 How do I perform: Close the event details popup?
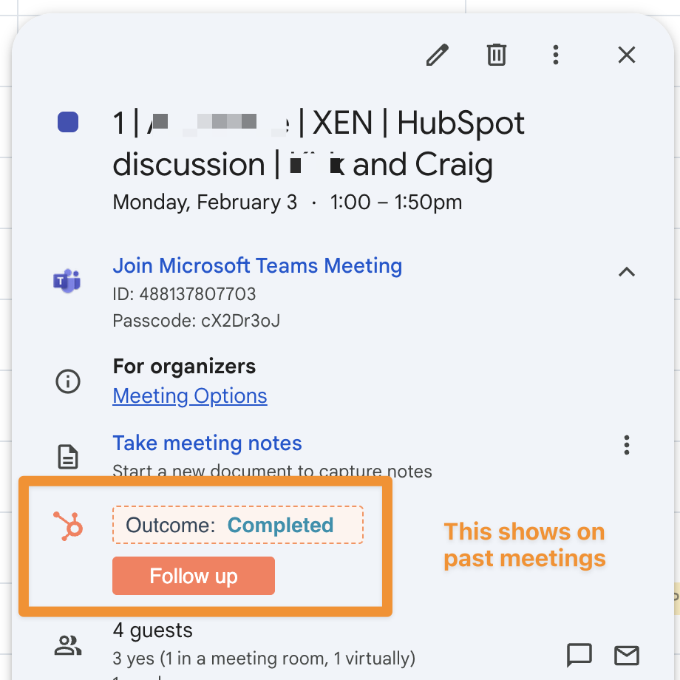pos(627,55)
